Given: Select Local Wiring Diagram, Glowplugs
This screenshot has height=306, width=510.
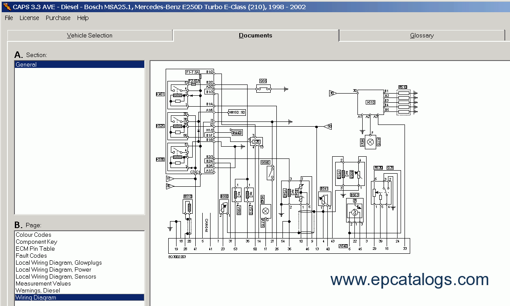Looking at the screenshot, I should tap(80, 262).
